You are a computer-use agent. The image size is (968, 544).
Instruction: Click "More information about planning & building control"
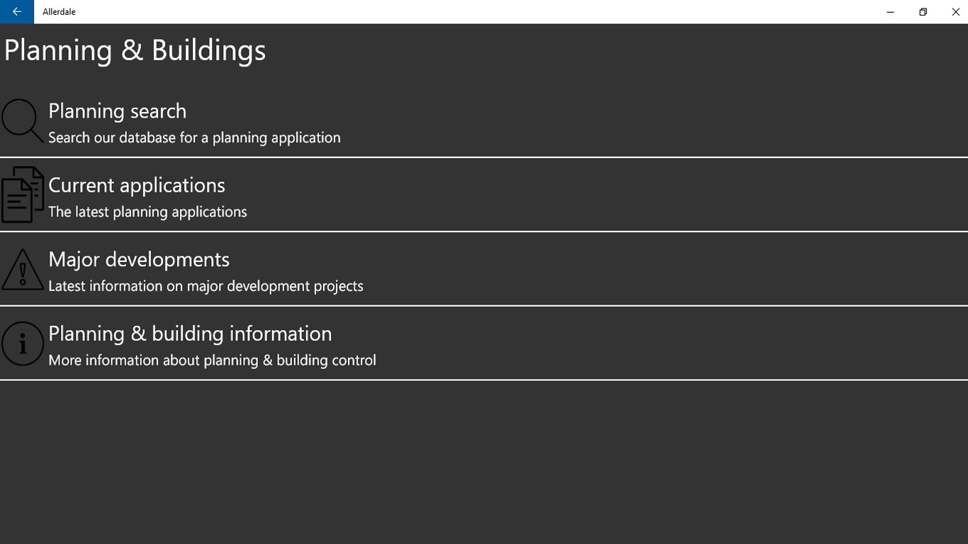click(212, 361)
